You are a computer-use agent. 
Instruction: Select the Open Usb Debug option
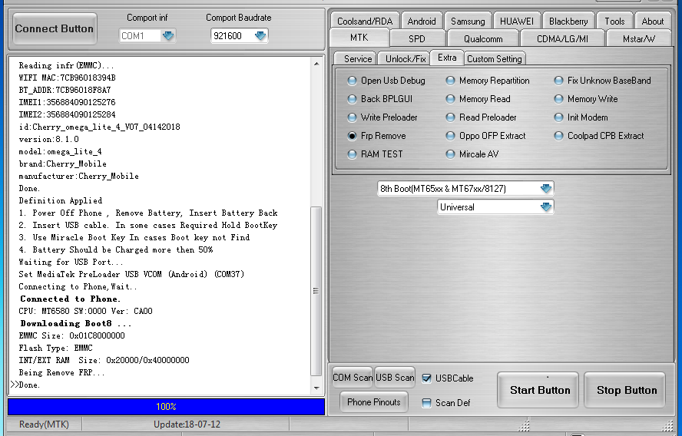coord(386,81)
